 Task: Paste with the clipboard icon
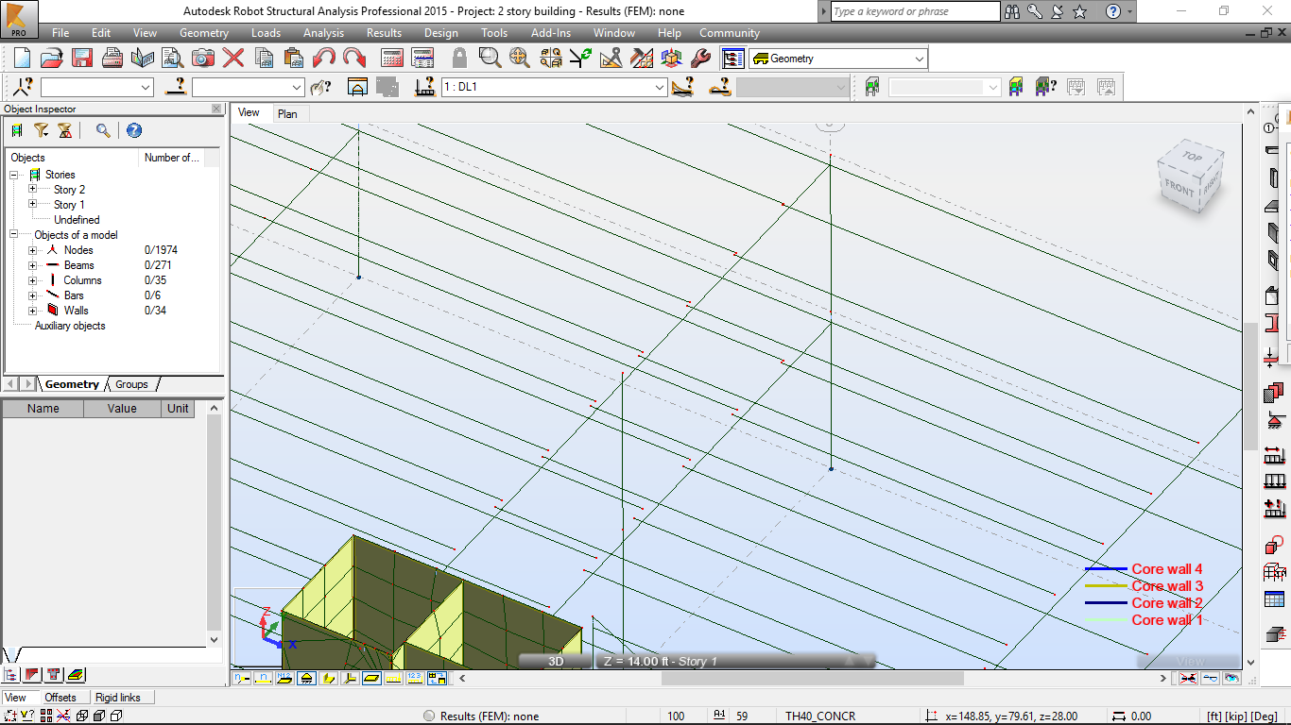[294, 58]
